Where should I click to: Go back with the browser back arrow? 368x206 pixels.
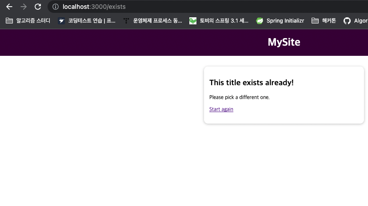point(9,7)
